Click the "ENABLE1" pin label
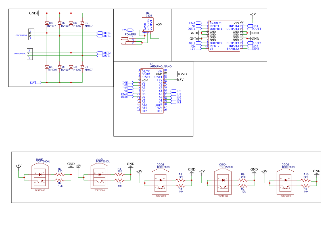This screenshot has width=332, height=234. coord(216,23)
